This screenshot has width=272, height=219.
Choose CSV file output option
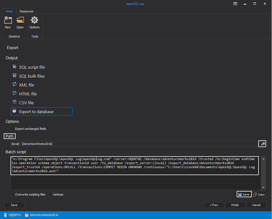pos(26,103)
